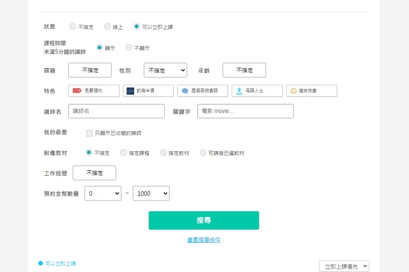Click 重置搜尋條件 reset link
Viewport: 409px width, 272px height.
pyautogui.click(x=204, y=240)
